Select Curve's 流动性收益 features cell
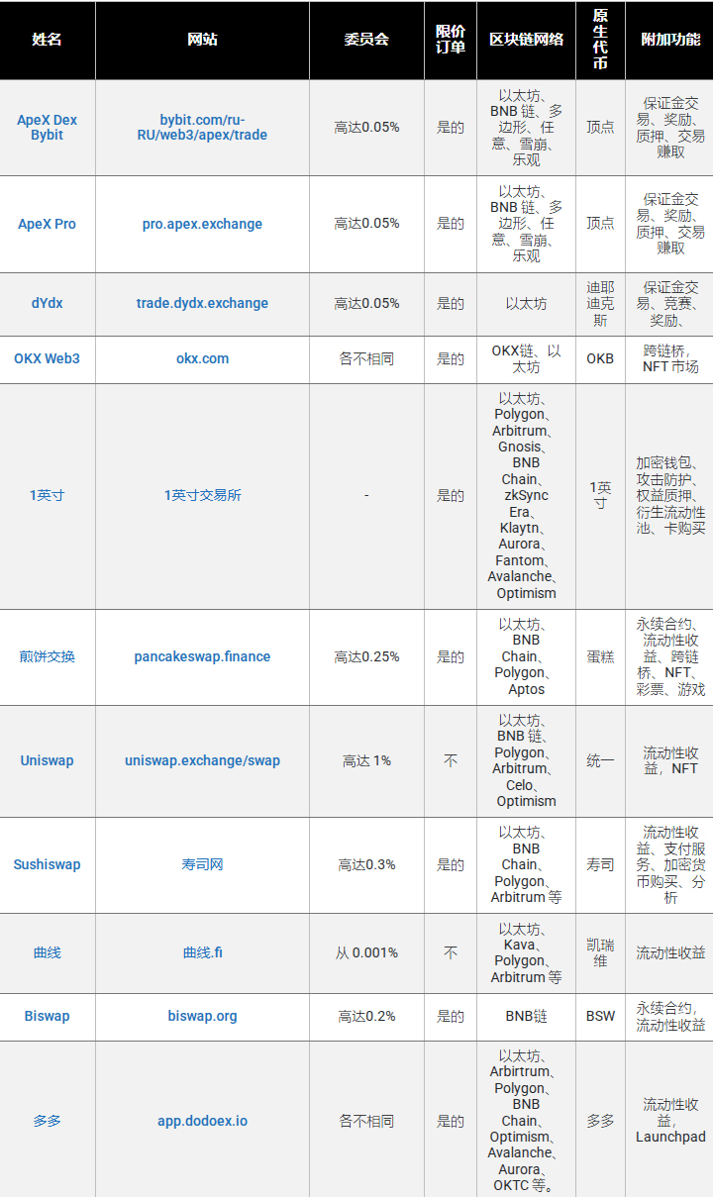This screenshot has height=1197, width=713. [669, 952]
